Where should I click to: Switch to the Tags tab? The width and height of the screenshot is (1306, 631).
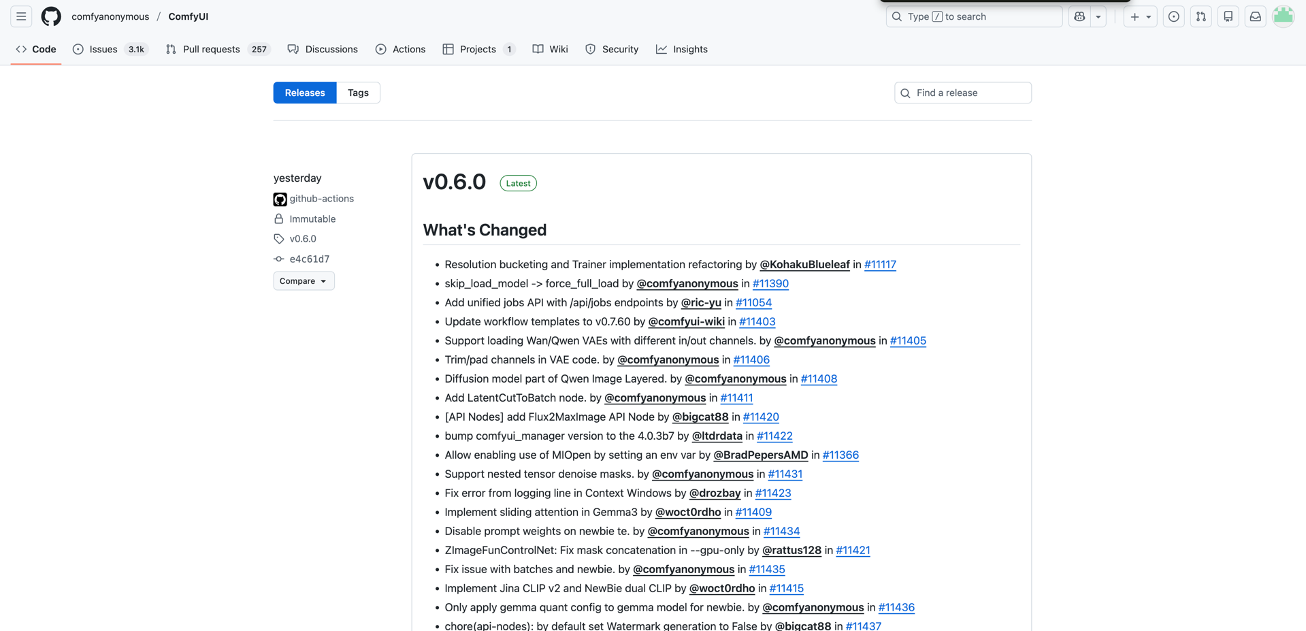click(x=358, y=93)
